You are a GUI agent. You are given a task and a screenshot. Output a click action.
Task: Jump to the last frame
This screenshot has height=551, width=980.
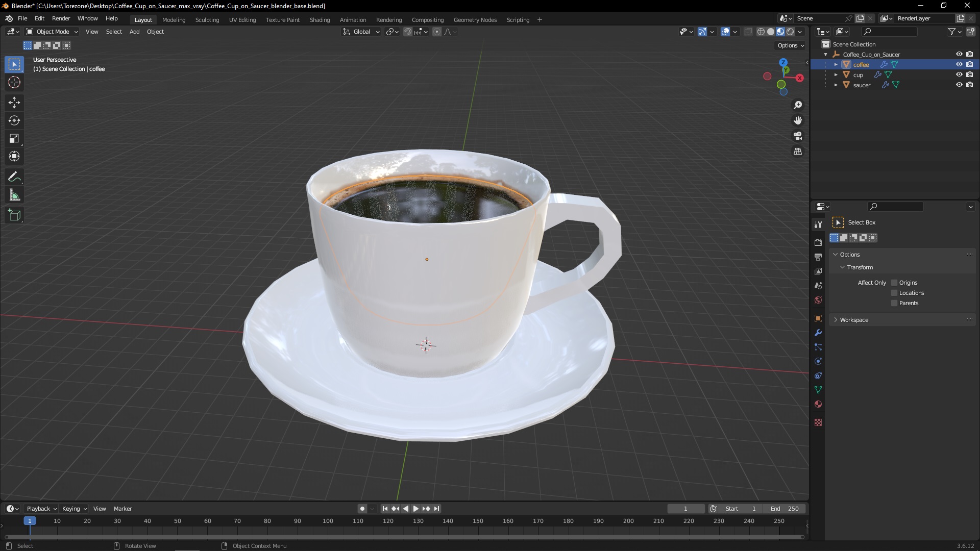point(436,509)
